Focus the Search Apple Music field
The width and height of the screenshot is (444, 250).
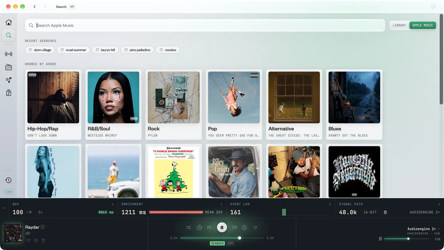205,25
